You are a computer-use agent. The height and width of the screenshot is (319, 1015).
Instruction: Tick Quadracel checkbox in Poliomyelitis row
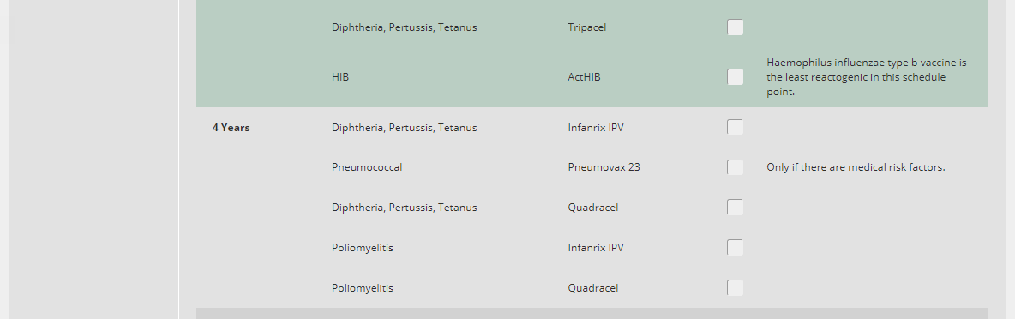pyautogui.click(x=735, y=288)
